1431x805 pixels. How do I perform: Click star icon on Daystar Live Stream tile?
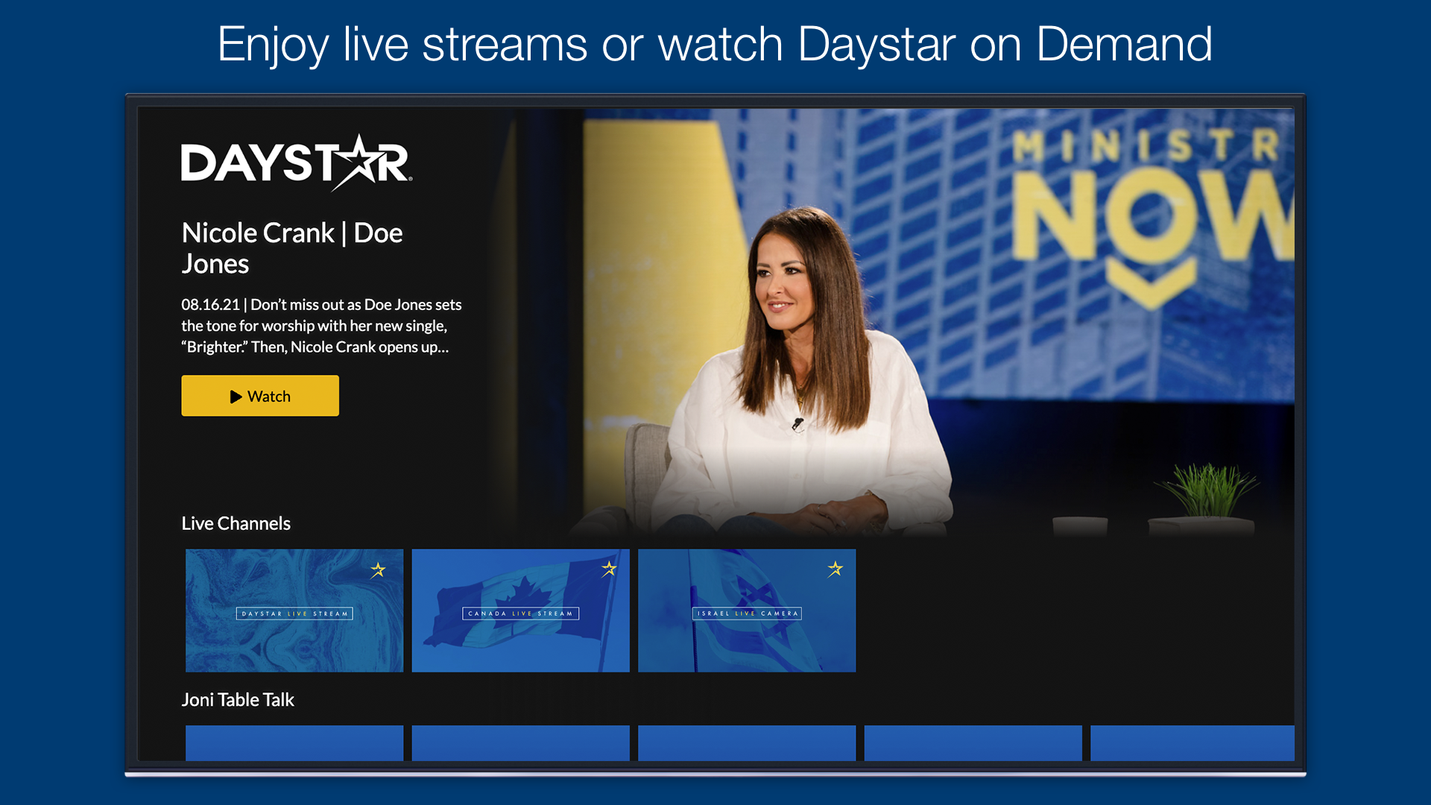click(x=378, y=570)
